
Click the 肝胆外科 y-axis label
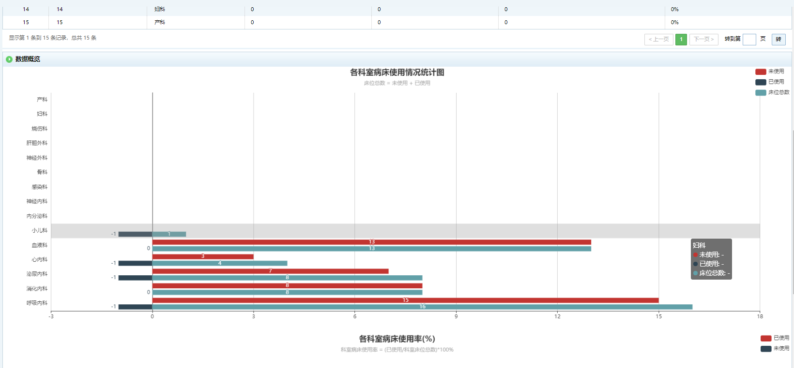coord(37,143)
